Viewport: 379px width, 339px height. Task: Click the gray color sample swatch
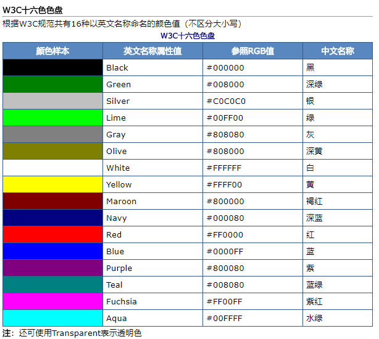[x=53, y=134]
